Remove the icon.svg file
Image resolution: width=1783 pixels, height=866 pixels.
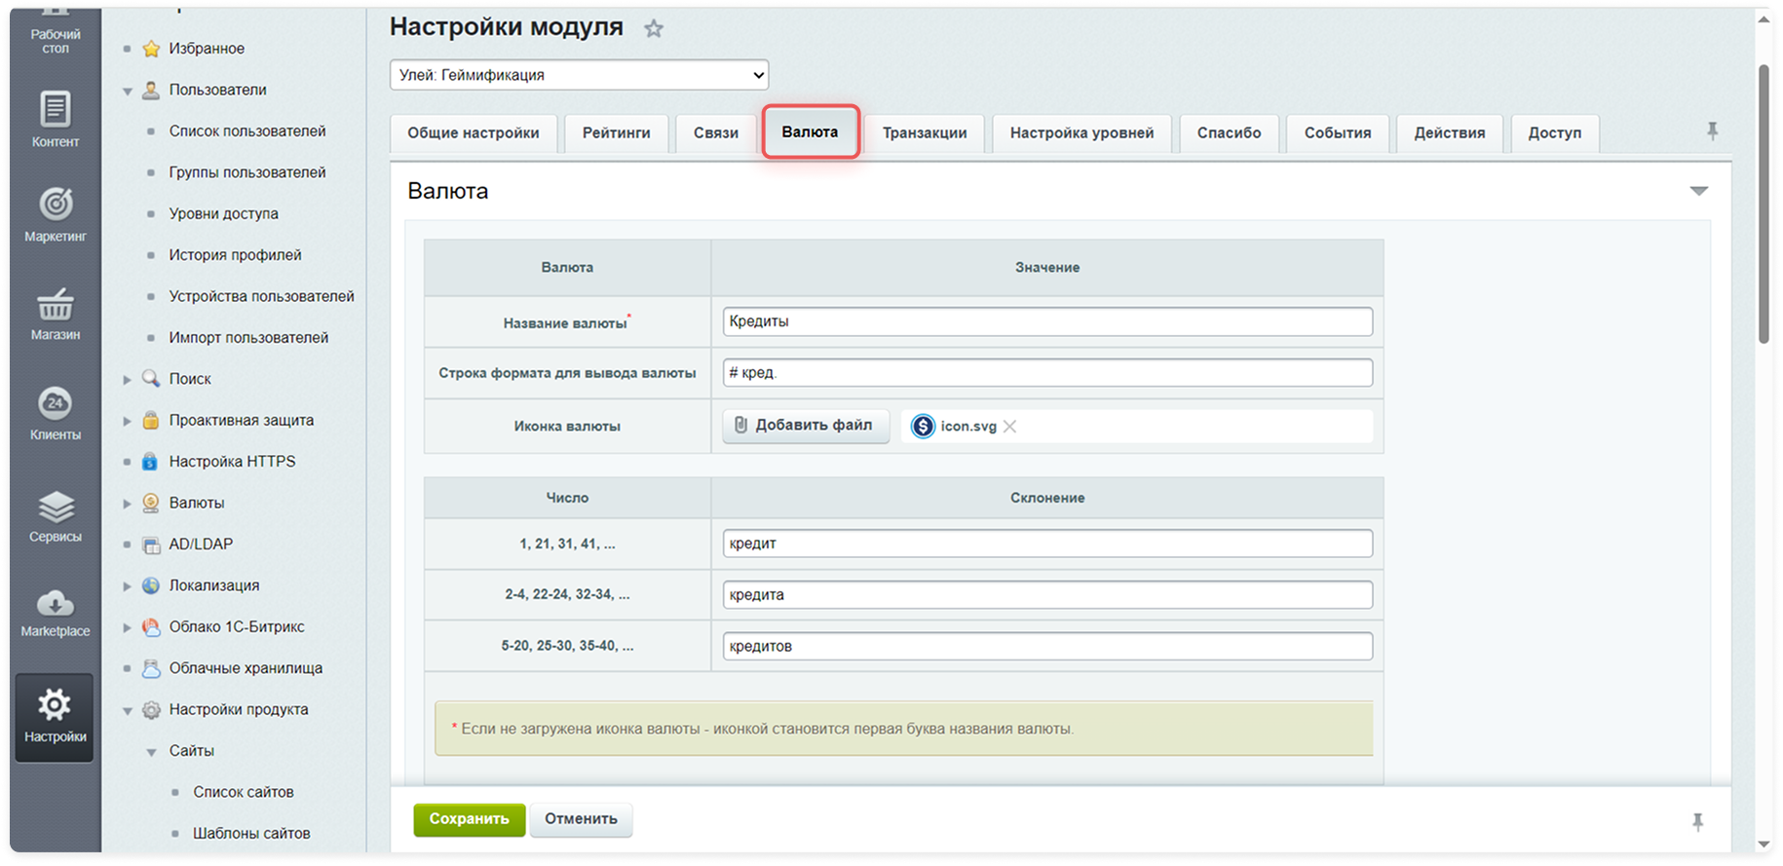pyautogui.click(x=1010, y=427)
